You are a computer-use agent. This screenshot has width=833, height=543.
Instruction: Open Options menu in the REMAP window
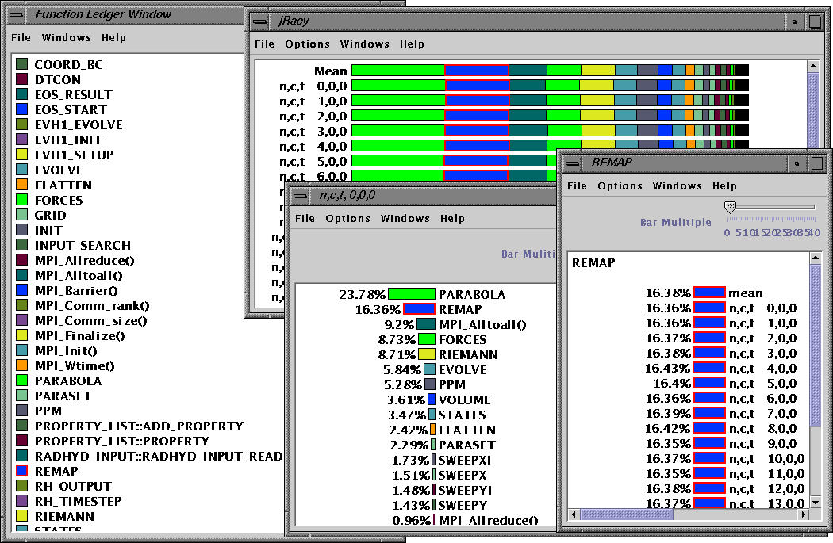click(x=620, y=185)
